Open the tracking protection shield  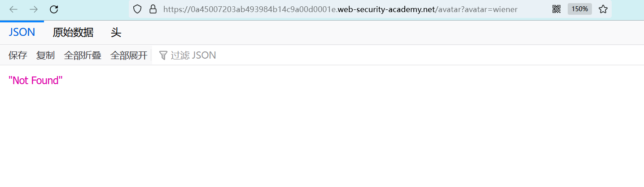137,9
